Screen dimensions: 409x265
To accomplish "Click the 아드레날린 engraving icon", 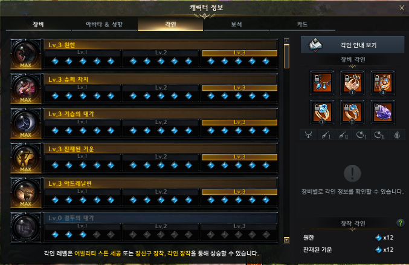I will [26, 192].
